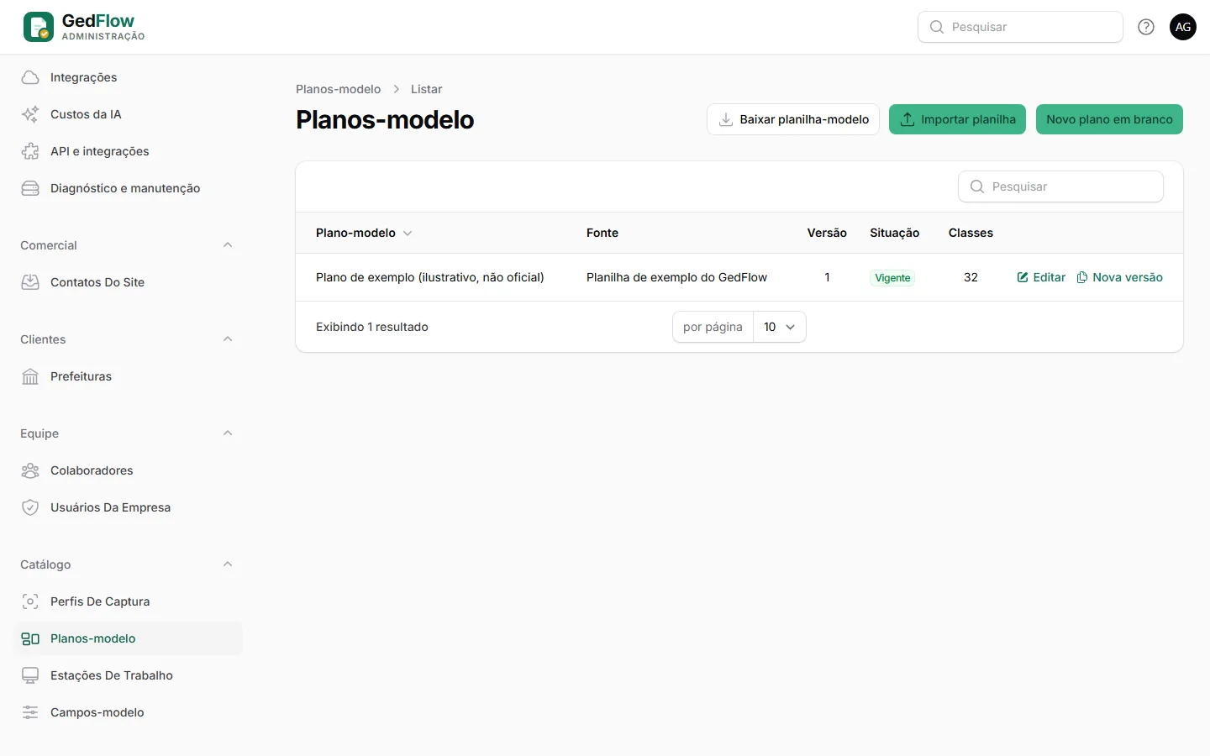Image resolution: width=1210 pixels, height=756 pixels.
Task: Open Estações De Trabalho menu item
Action: point(128,675)
